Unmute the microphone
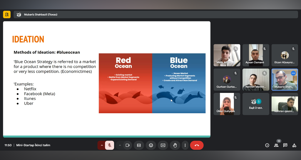Viewport: 301px width, 160px height. (109, 145)
